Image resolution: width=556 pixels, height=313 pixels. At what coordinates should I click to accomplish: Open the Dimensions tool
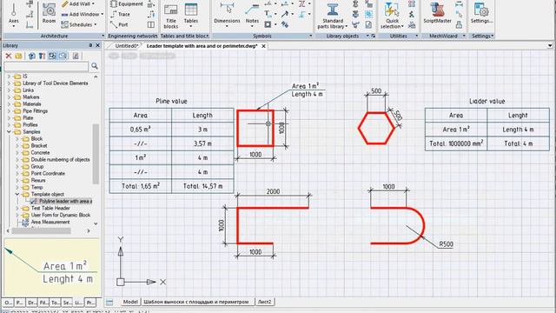(227, 14)
